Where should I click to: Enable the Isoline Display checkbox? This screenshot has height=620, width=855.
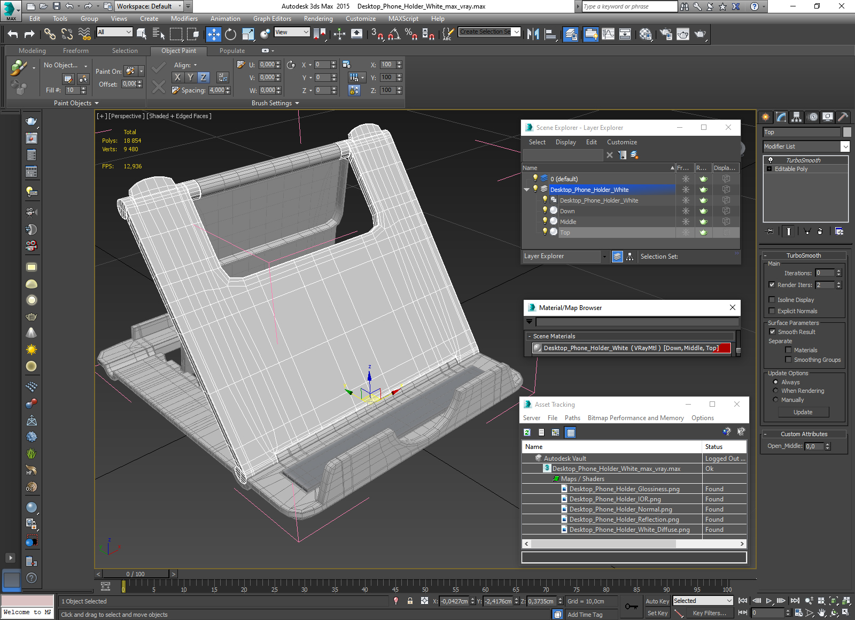coord(772,300)
